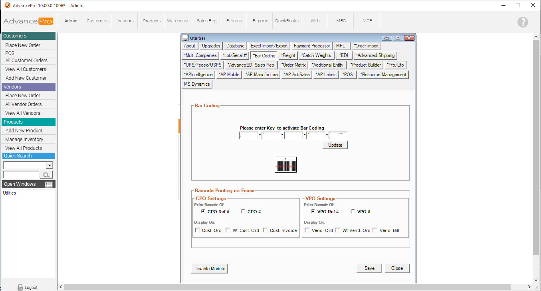
Task: Restore the Utilities window using its middle title button
Action: click(x=398, y=38)
